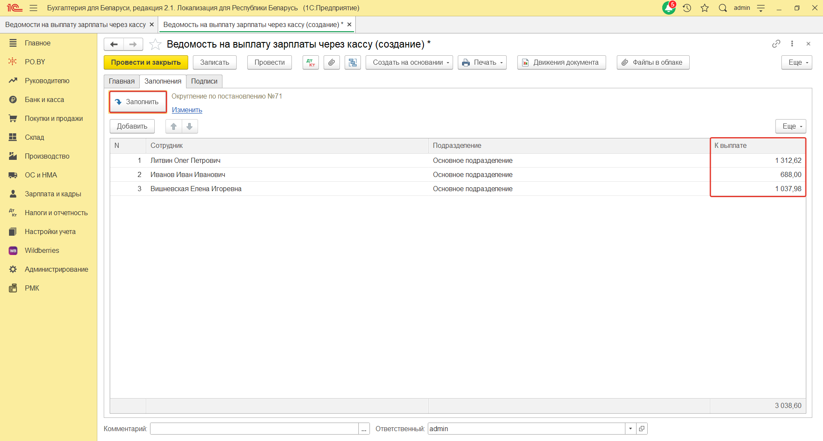The image size is (823, 441).
Task: Open attached files via the paperclip icon
Action: click(331, 63)
